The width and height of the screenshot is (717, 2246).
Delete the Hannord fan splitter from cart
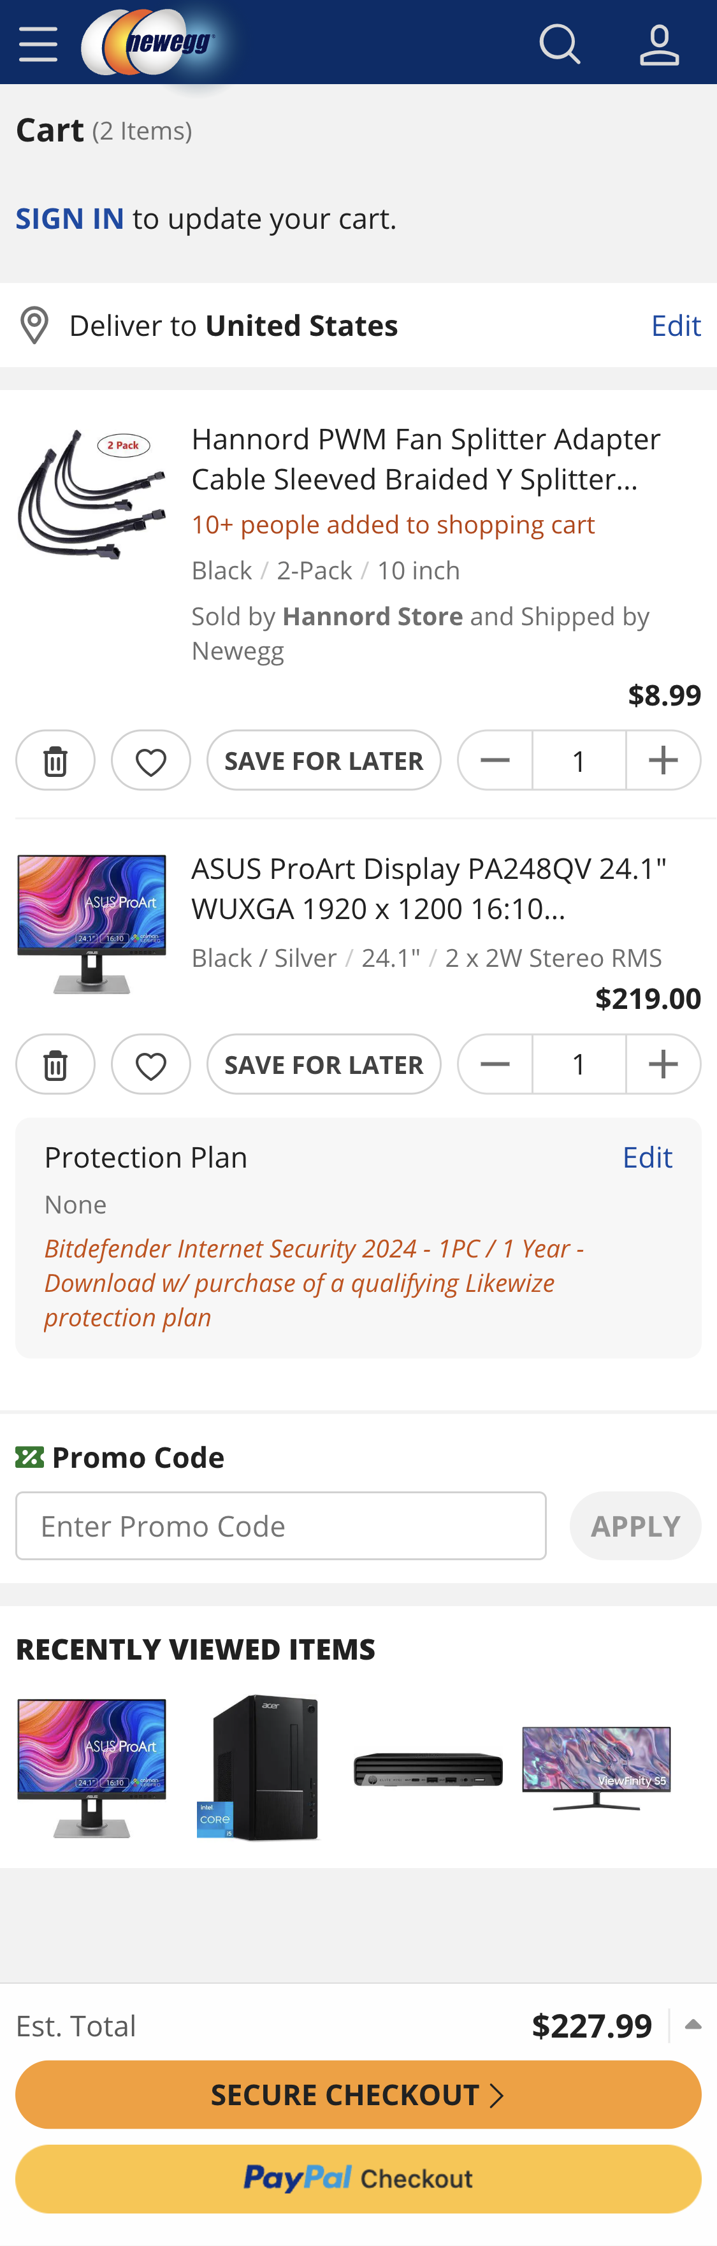tap(55, 760)
